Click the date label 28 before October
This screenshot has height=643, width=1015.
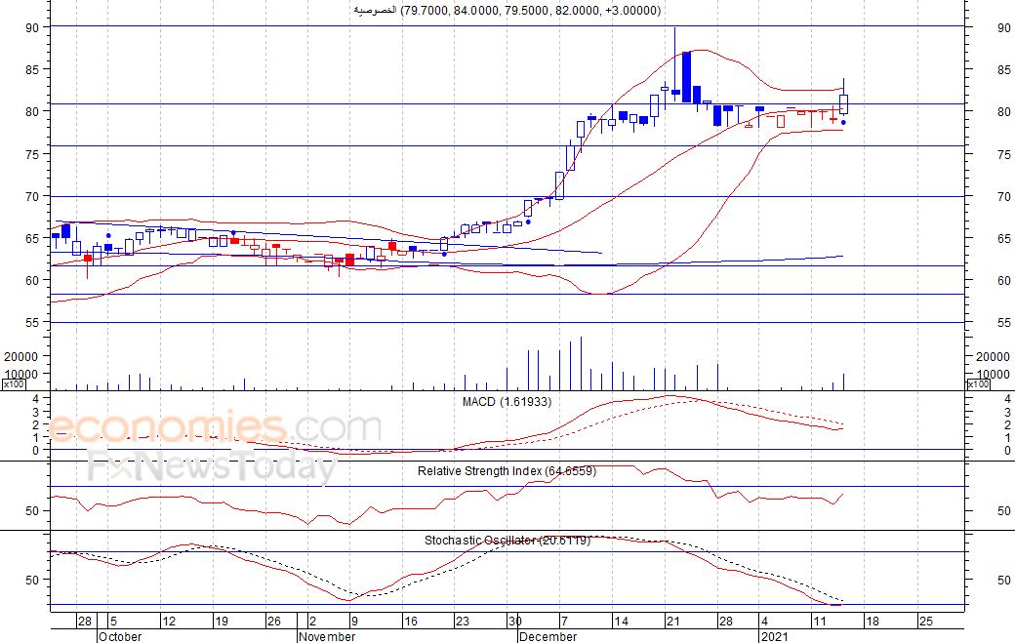tap(85, 621)
